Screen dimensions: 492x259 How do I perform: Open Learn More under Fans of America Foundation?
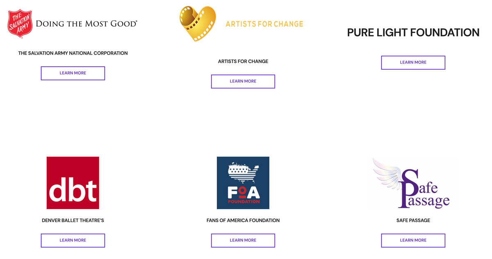pos(243,240)
